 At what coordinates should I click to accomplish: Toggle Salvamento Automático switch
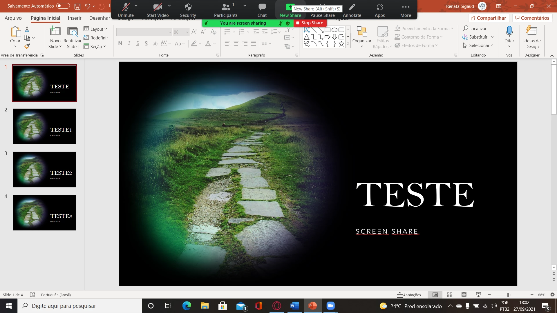[x=63, y=6]
